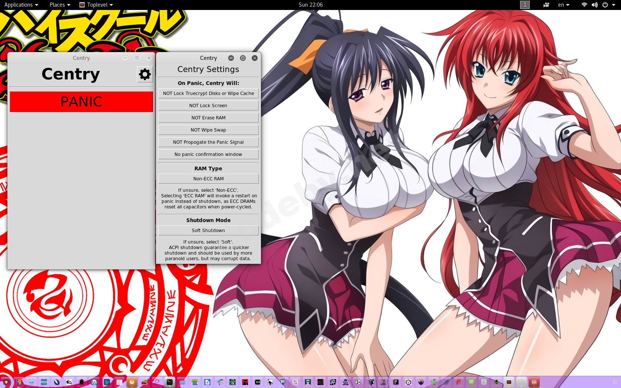Click the volume icon in the top bar

click(x=595, y=5)
